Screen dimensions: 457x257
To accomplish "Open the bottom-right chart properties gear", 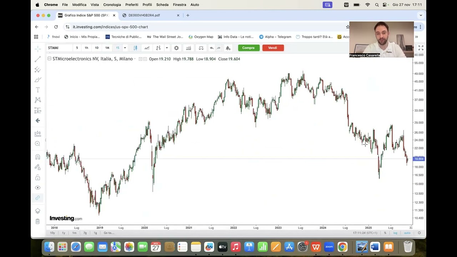I will [419, 233].
